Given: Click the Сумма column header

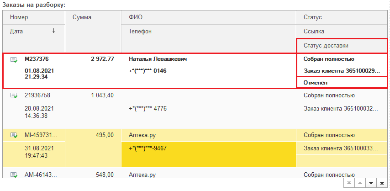Looking at the screenshot, I should tap(93, 17).
